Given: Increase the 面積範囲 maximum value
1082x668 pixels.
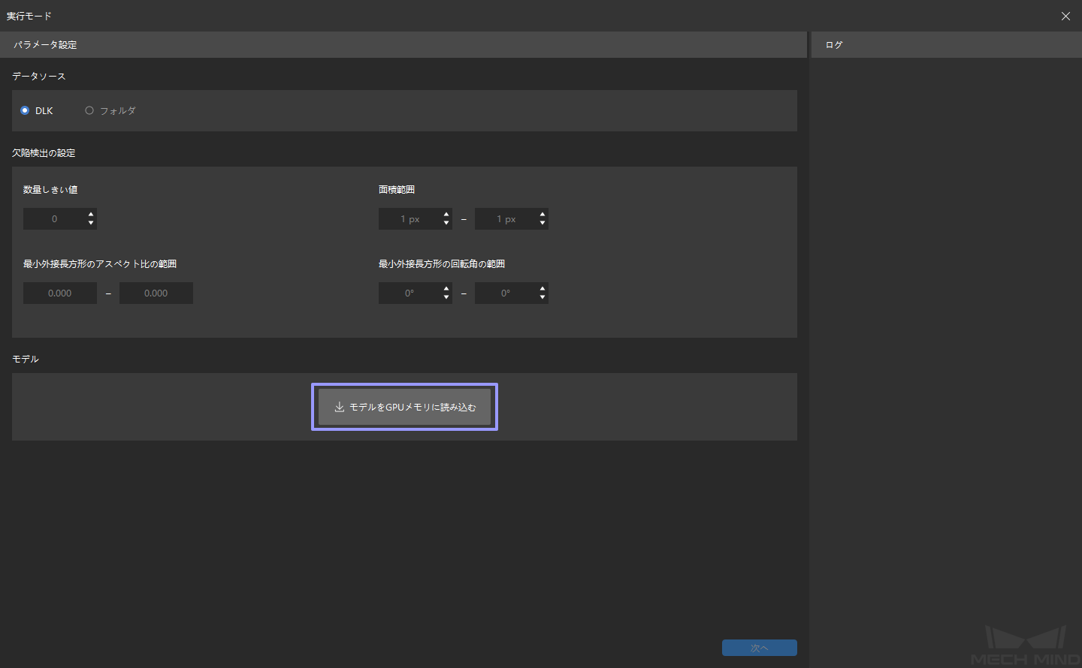Looking at the screenshot, I should tap(543, 215).
